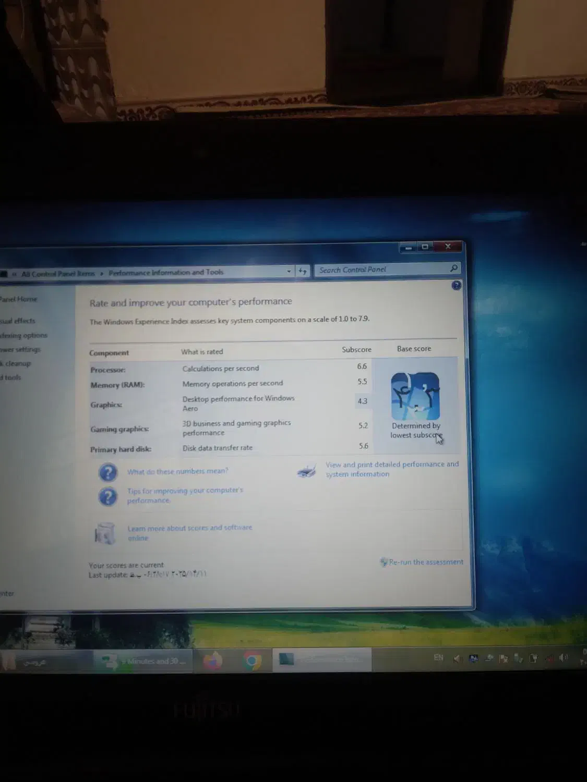Screen dimensions: 587x782
Task: Open 'Tips for improving your computer's performance'
Action: pos(185,495)
